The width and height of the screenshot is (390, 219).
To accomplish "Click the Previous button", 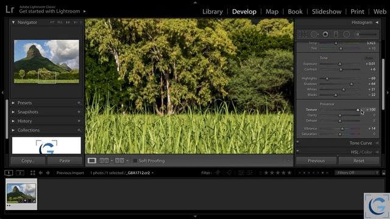I will coord(316,161).
